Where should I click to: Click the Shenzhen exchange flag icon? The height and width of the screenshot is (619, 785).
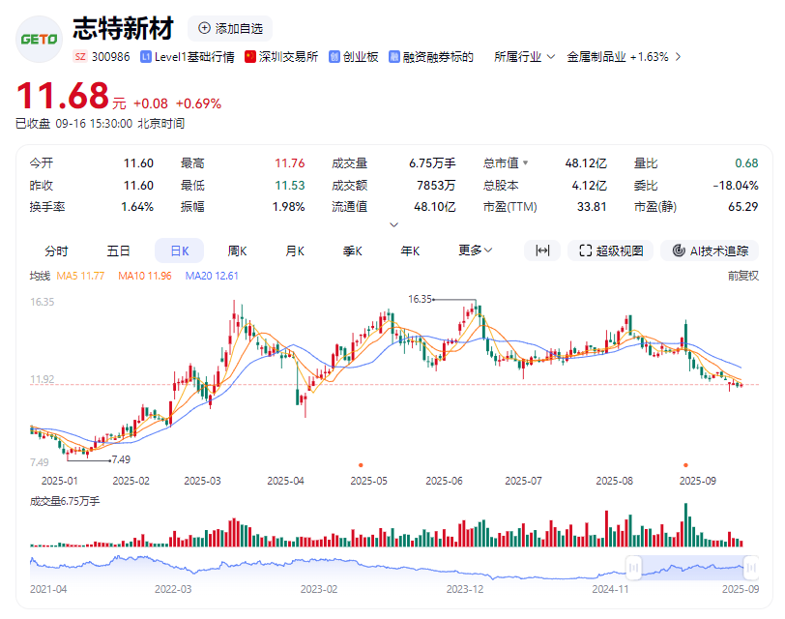coord(250,57)
